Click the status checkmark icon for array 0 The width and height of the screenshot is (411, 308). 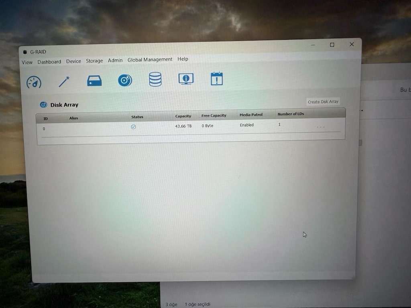tap(133, 127)
